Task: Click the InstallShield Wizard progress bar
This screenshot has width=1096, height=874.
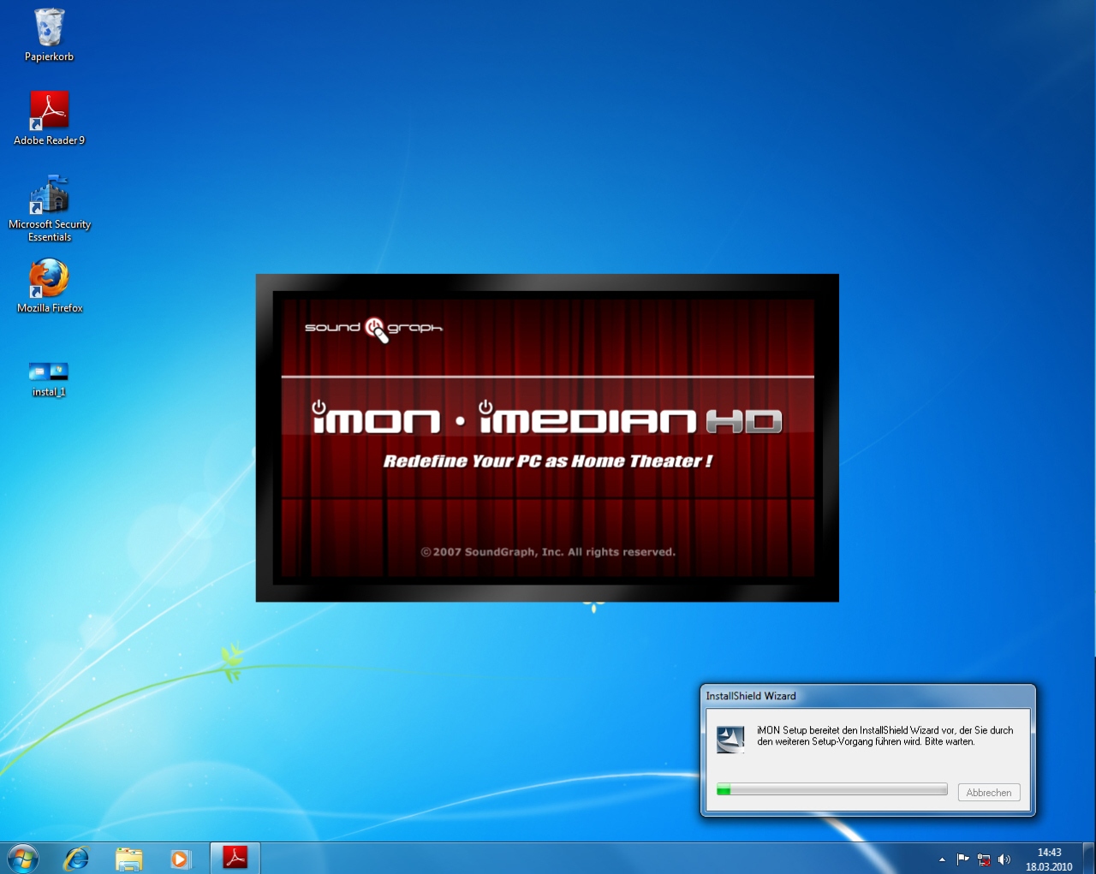Action: click(831, 789)
